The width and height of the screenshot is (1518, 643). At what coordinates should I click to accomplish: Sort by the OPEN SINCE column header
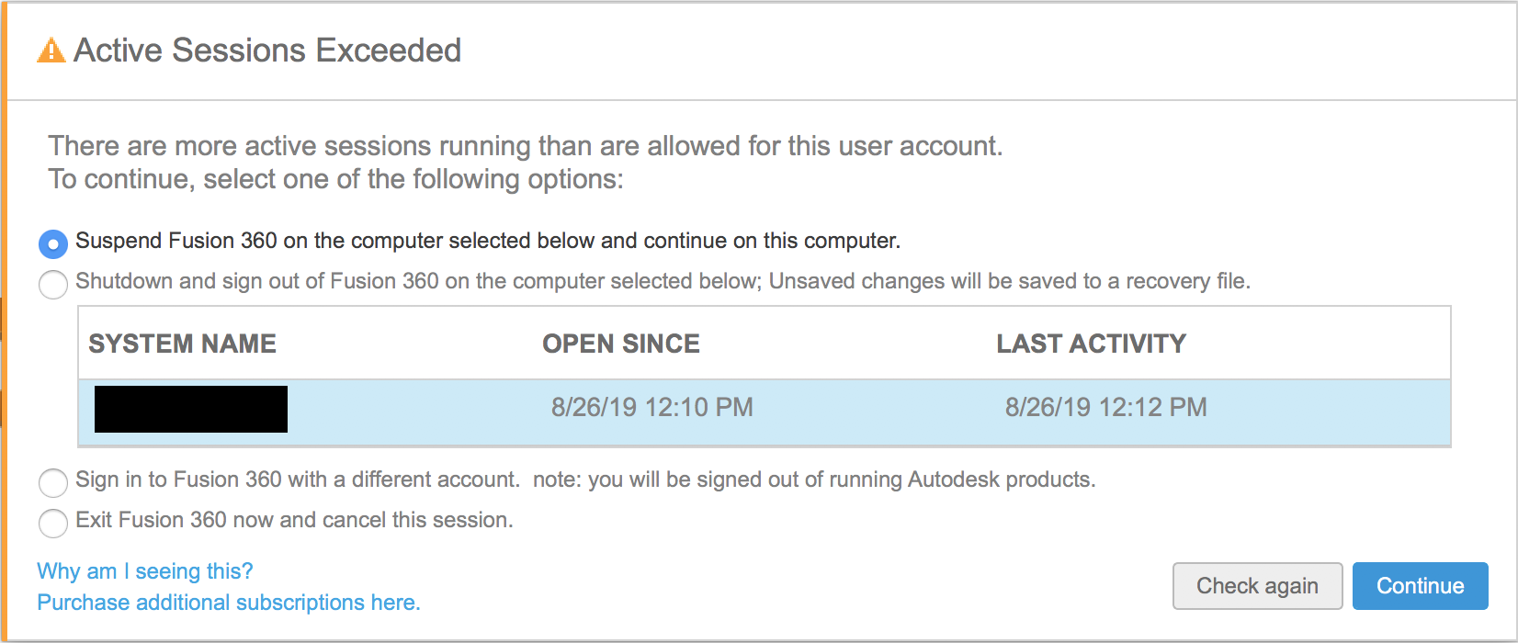(x=621, y=344)
